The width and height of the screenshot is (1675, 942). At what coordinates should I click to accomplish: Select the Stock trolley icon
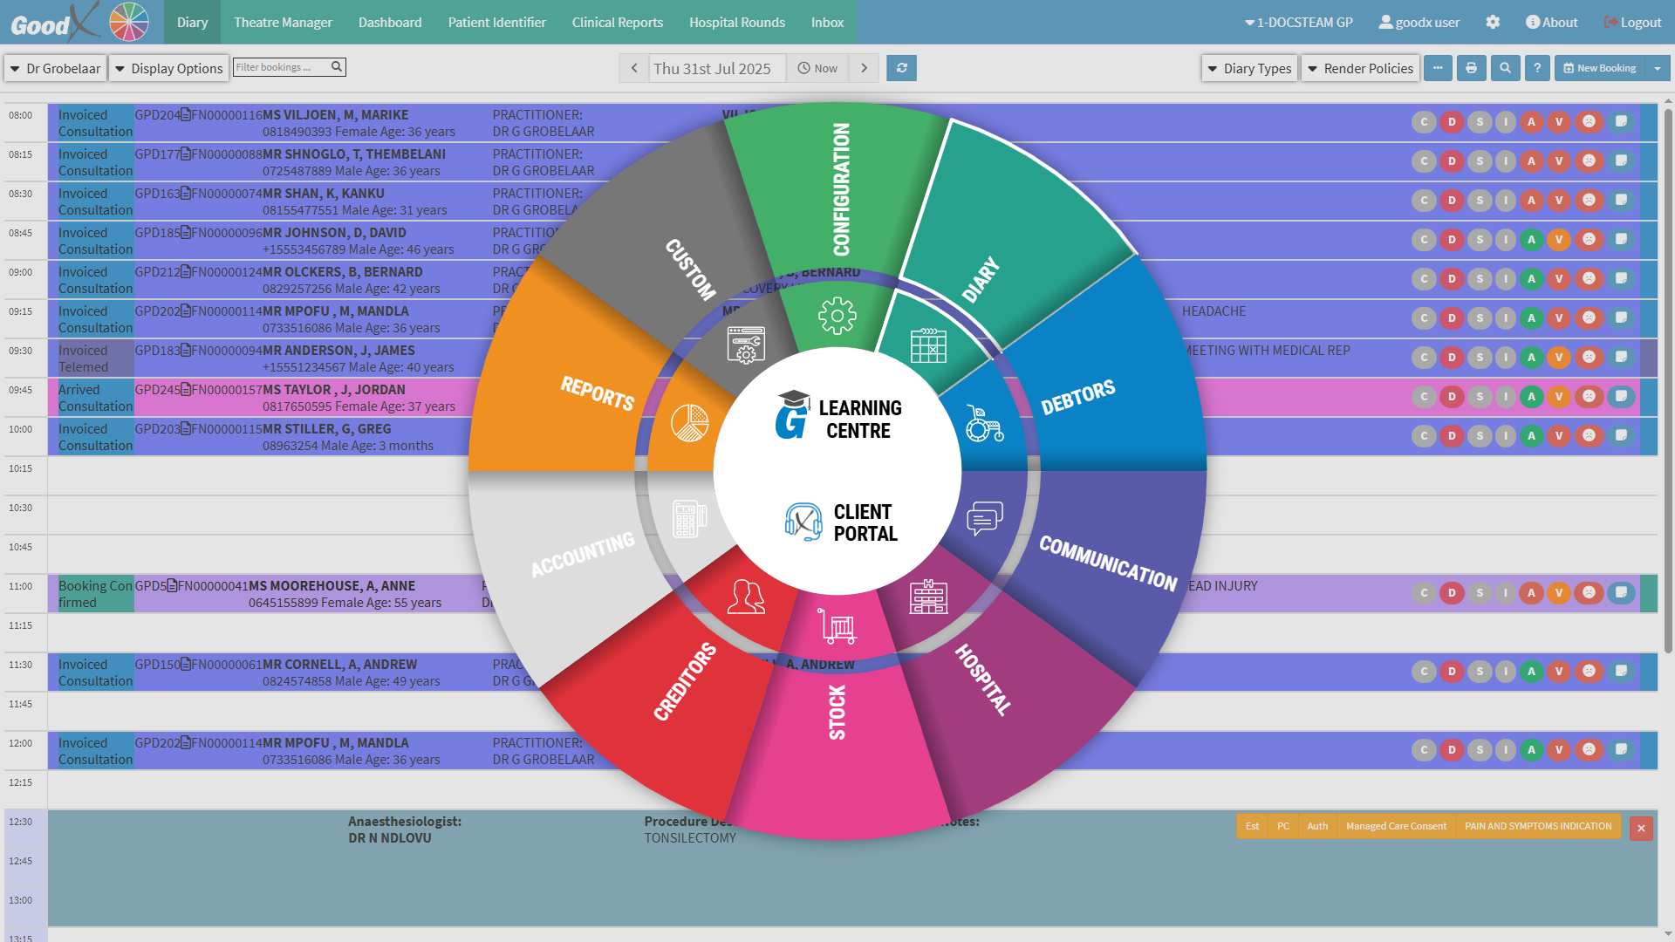(837, 626)
